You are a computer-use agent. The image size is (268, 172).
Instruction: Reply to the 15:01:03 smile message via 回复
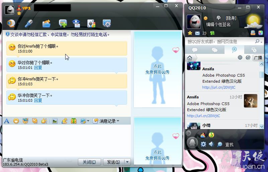tap(38, 100)
